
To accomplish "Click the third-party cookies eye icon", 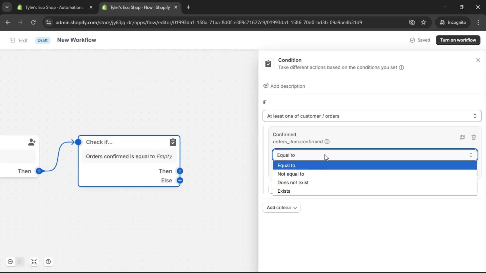I will click(412, 22).
